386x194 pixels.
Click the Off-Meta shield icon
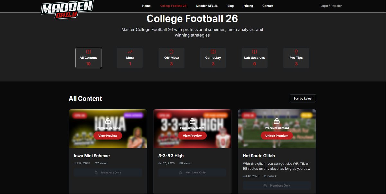click(171, 52)
